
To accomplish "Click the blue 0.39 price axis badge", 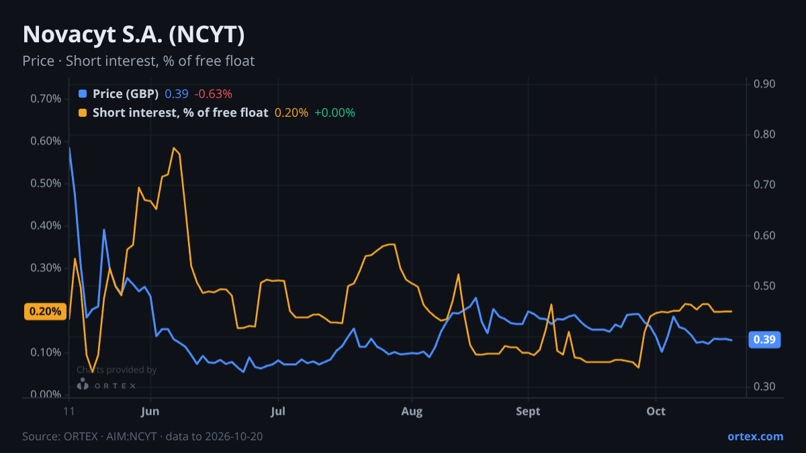I will pos(764,340).
